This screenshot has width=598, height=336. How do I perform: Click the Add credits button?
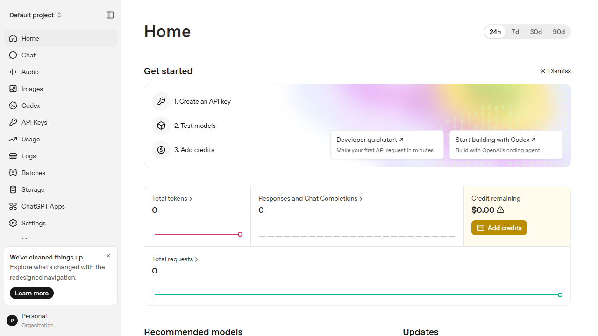[x=499, y=228]
